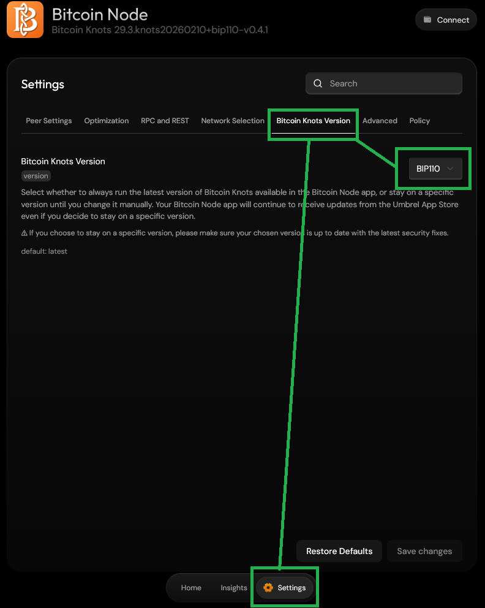Click the chevron on the BIP110 selector
This screenshot has width=485, height=608.
click(x=449, y=168)
